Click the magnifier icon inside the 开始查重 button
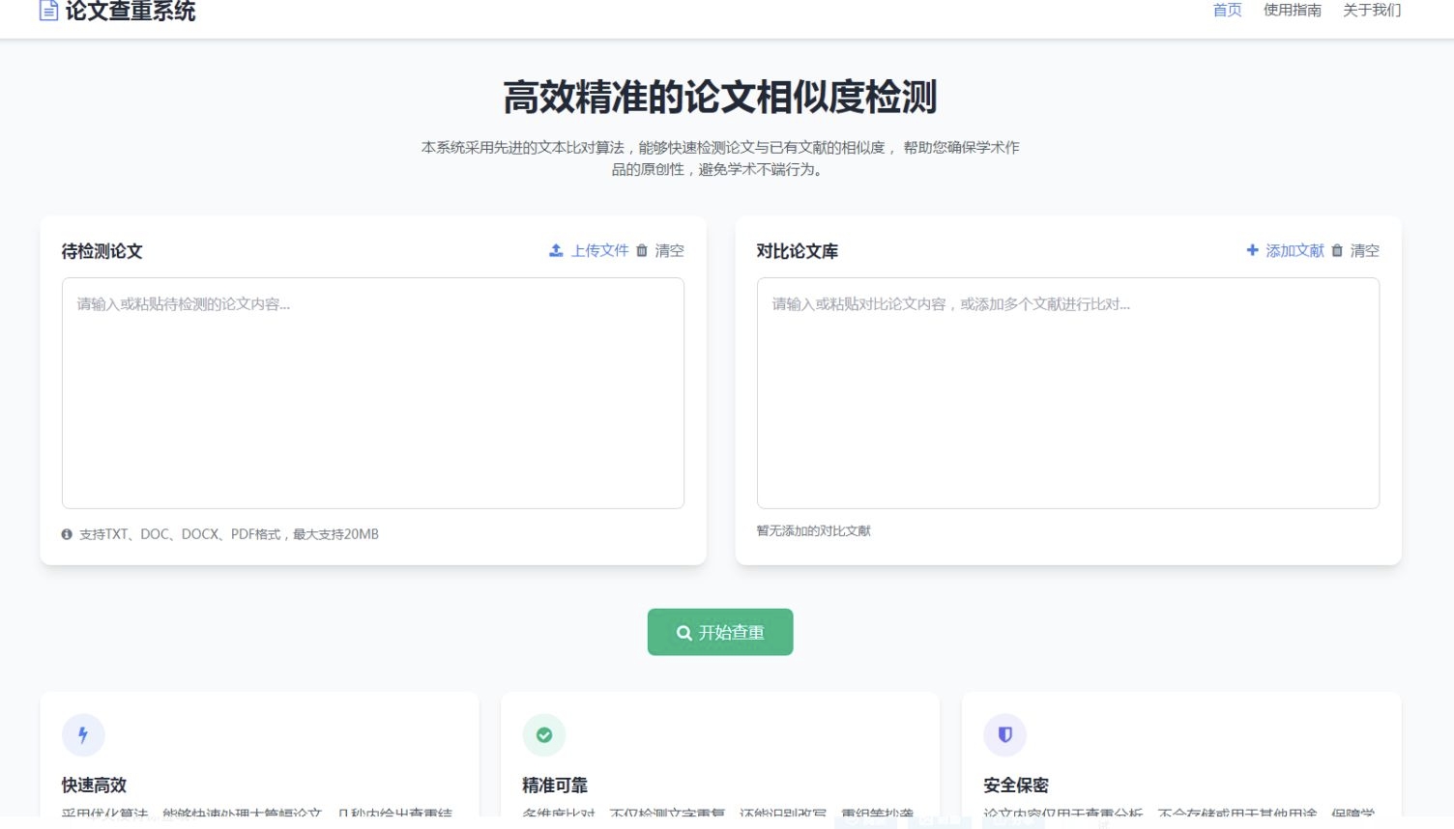The height and width of the screenshot is (829, 1454). (x=683, y=632)
